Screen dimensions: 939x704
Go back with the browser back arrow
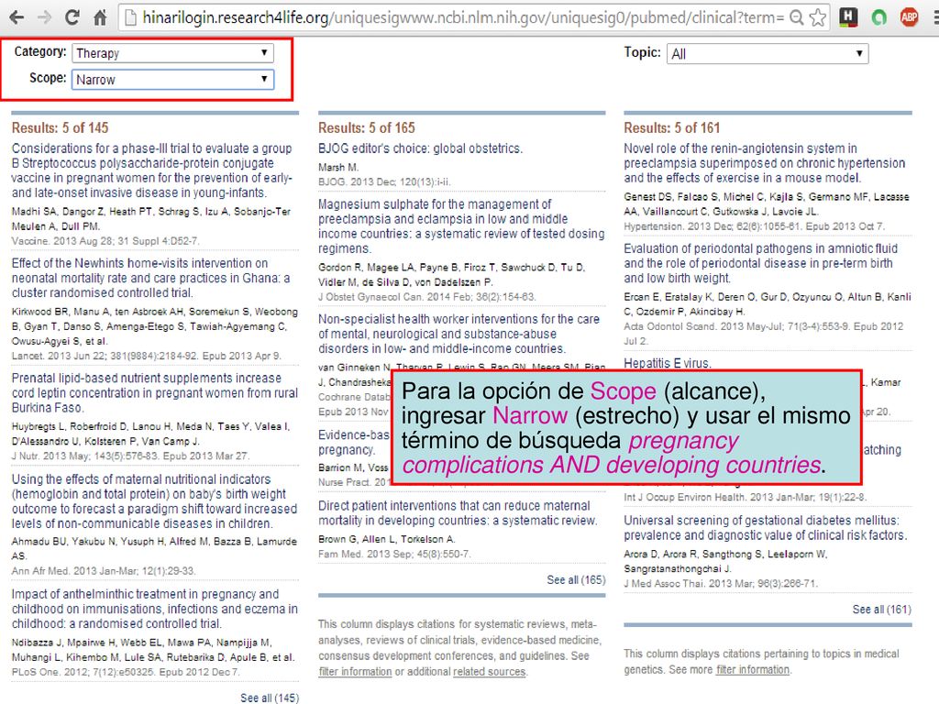tap(17, 17)
